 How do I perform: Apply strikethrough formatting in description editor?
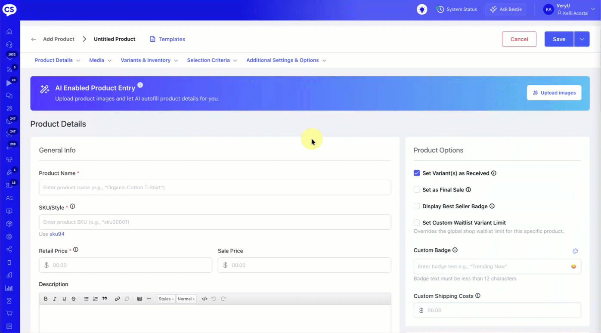(x=74, y=299)
